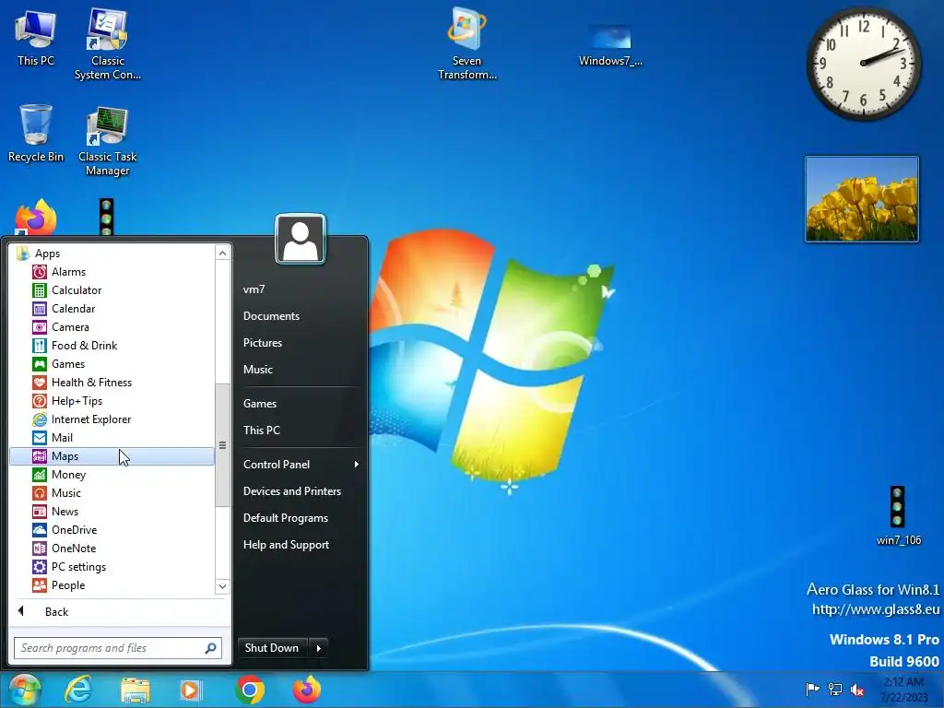
Task: Select the Windows7_ desktop file icon
Action: click(610, 46)
